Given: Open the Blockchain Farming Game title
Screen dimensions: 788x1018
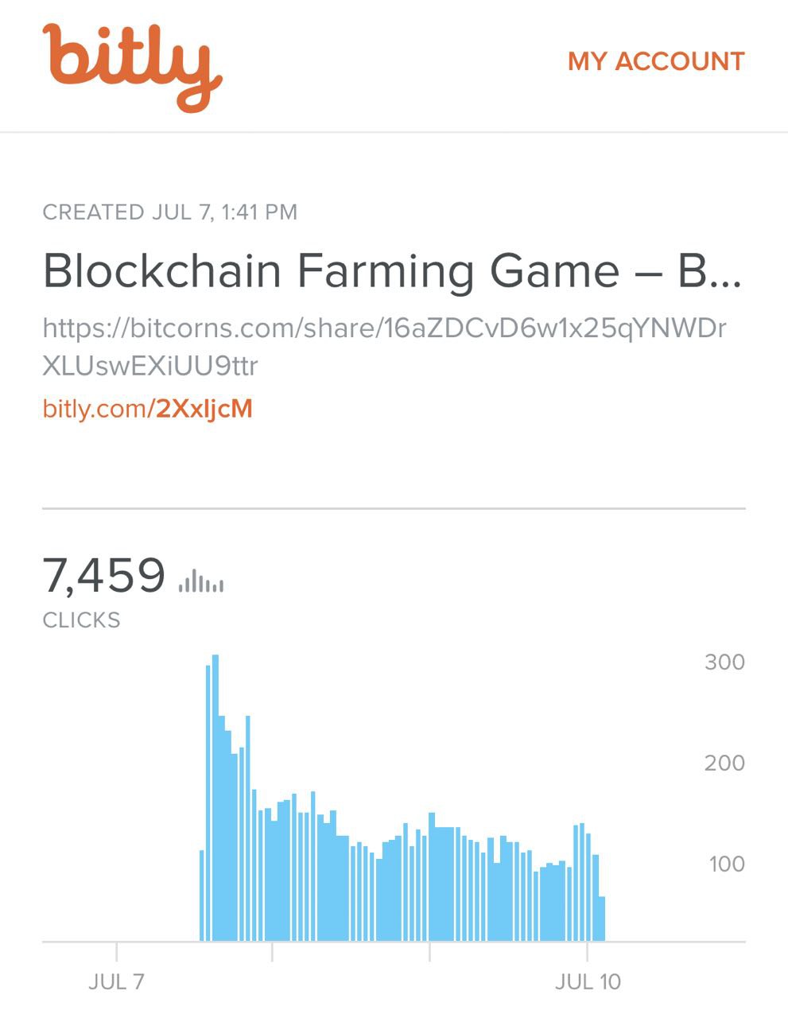Looking at the screenshot, I should tap(391, 270).
